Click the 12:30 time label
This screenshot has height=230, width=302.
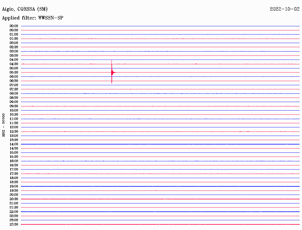coord(14,132)
